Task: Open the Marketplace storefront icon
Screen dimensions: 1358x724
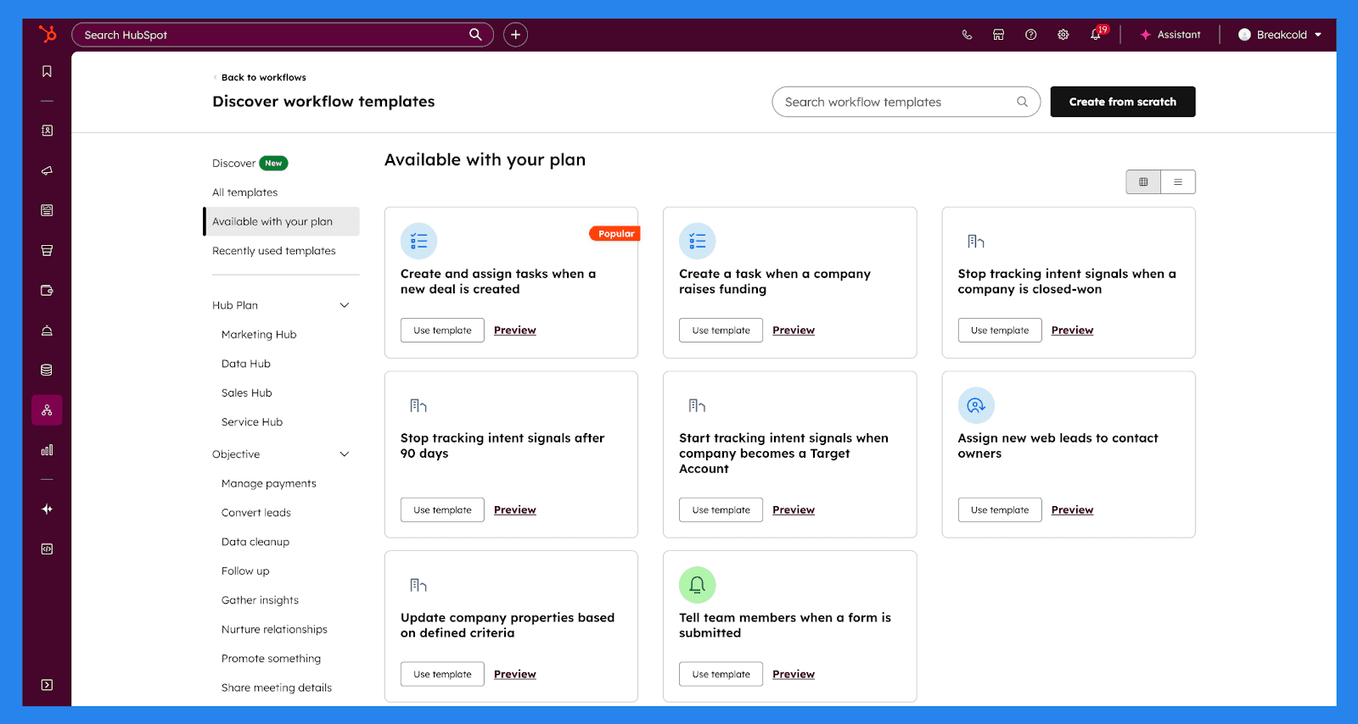Action: (999, 35)
